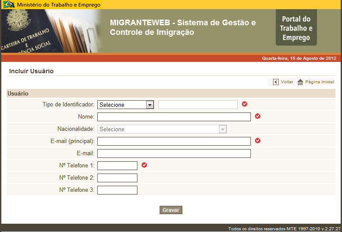Click the Nº Telefone 2 field
The image size is (342, 232).
[117, 178]
